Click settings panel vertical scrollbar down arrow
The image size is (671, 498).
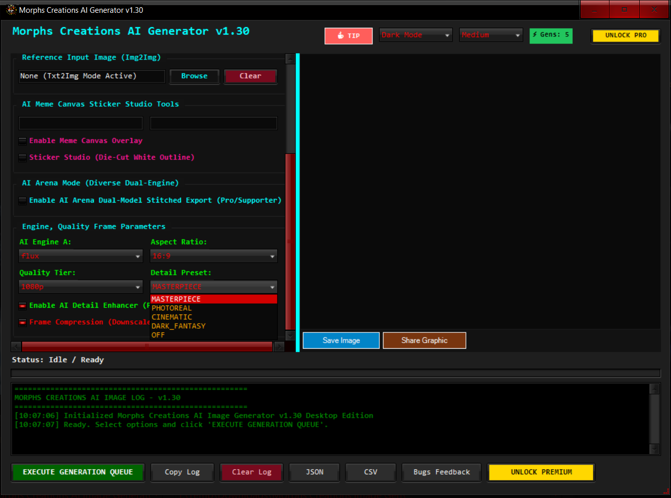pos(290,335)
